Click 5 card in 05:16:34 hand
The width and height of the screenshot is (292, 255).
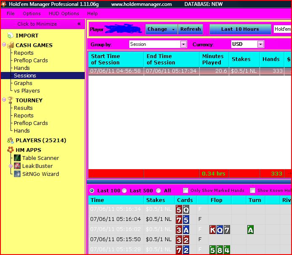click(179, 210)
